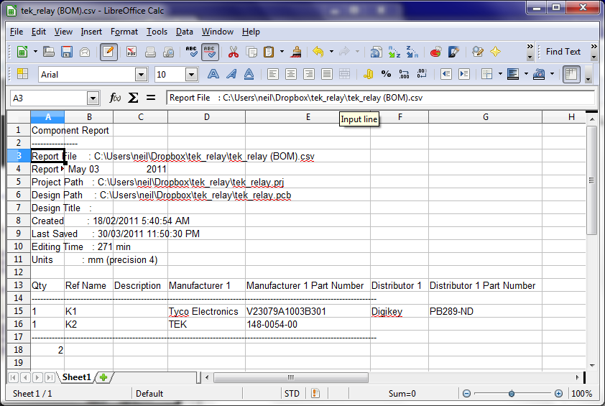Open the Data menu
605x406 pixels.
(185, 32)
